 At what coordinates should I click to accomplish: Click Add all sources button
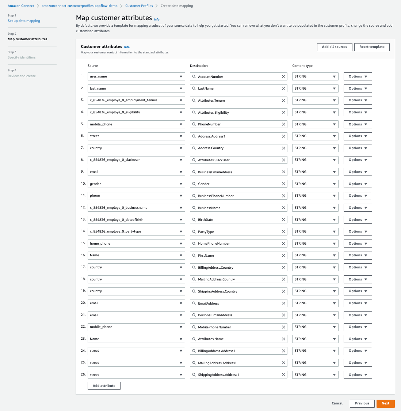335,47
